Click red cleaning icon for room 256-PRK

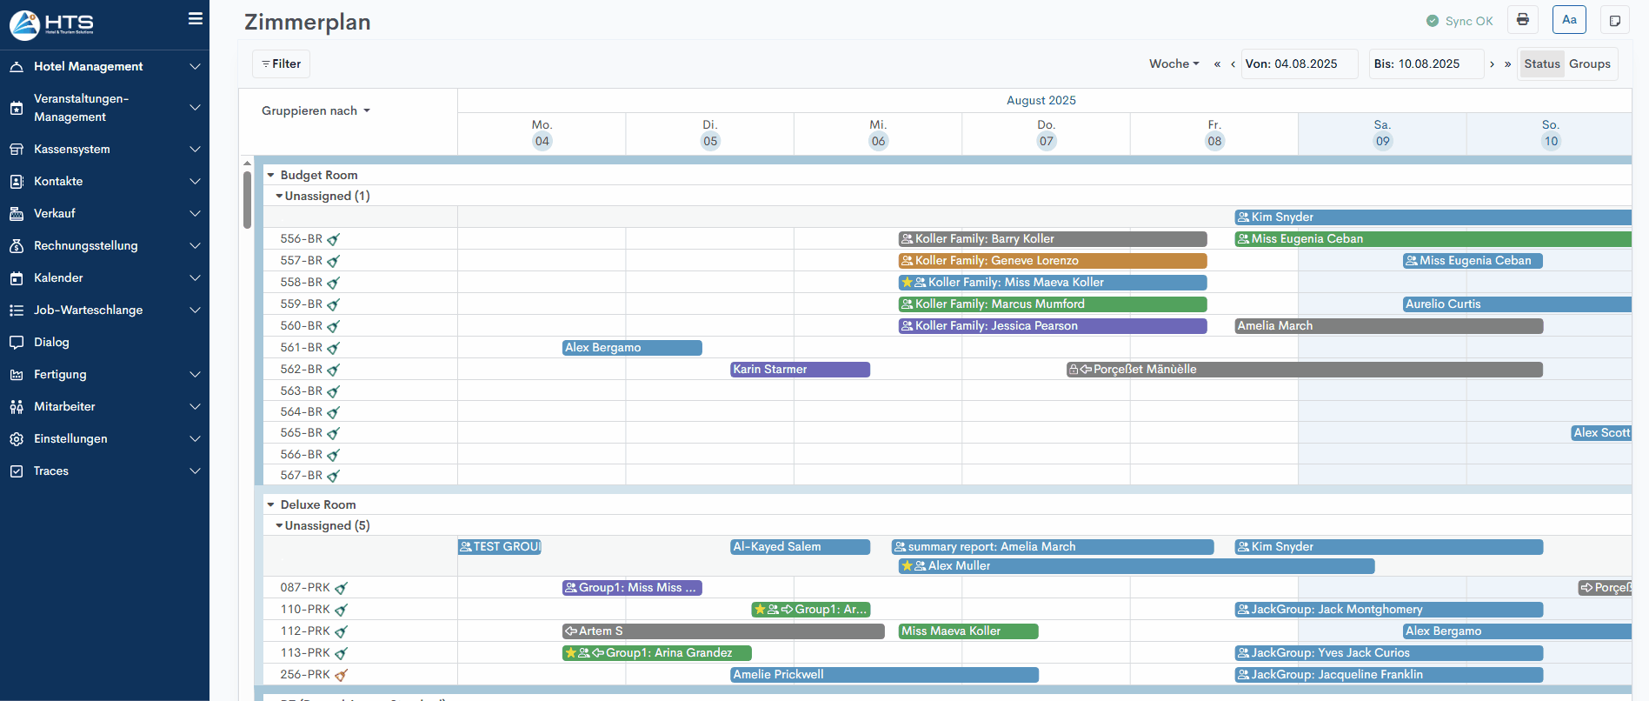point(341,675)
